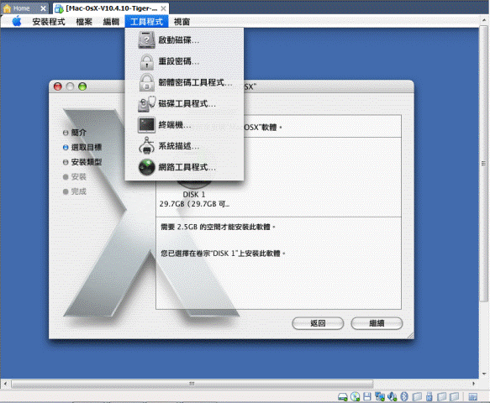Click the floppy disk icon in the status bar
The width and height of the screenshot is (490, 403).
(x=367, y=396)
